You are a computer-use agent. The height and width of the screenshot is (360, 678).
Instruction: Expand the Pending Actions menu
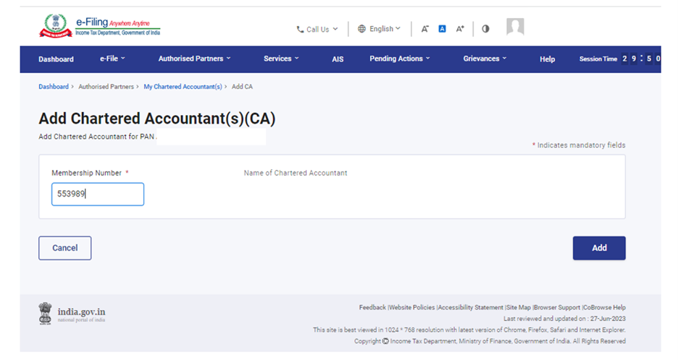[x=399, y=59]
